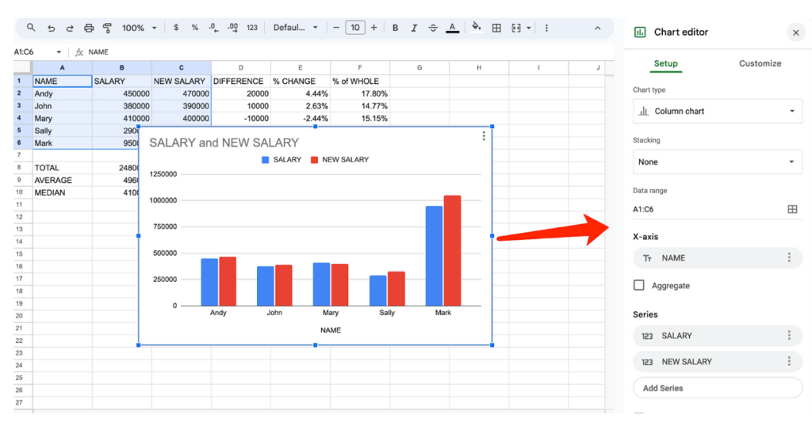
Task: Open the chart's three-dot options menu
Action: [484, 136]
